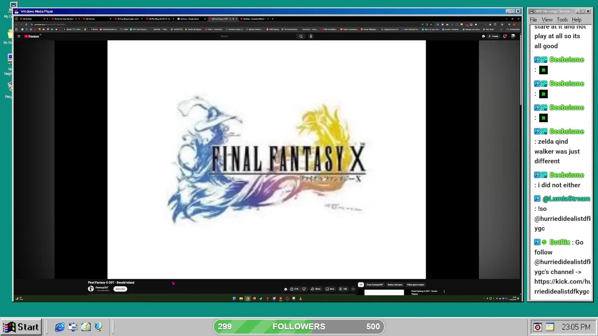Click the FantasyOST channel avatar

coord(91,288)
